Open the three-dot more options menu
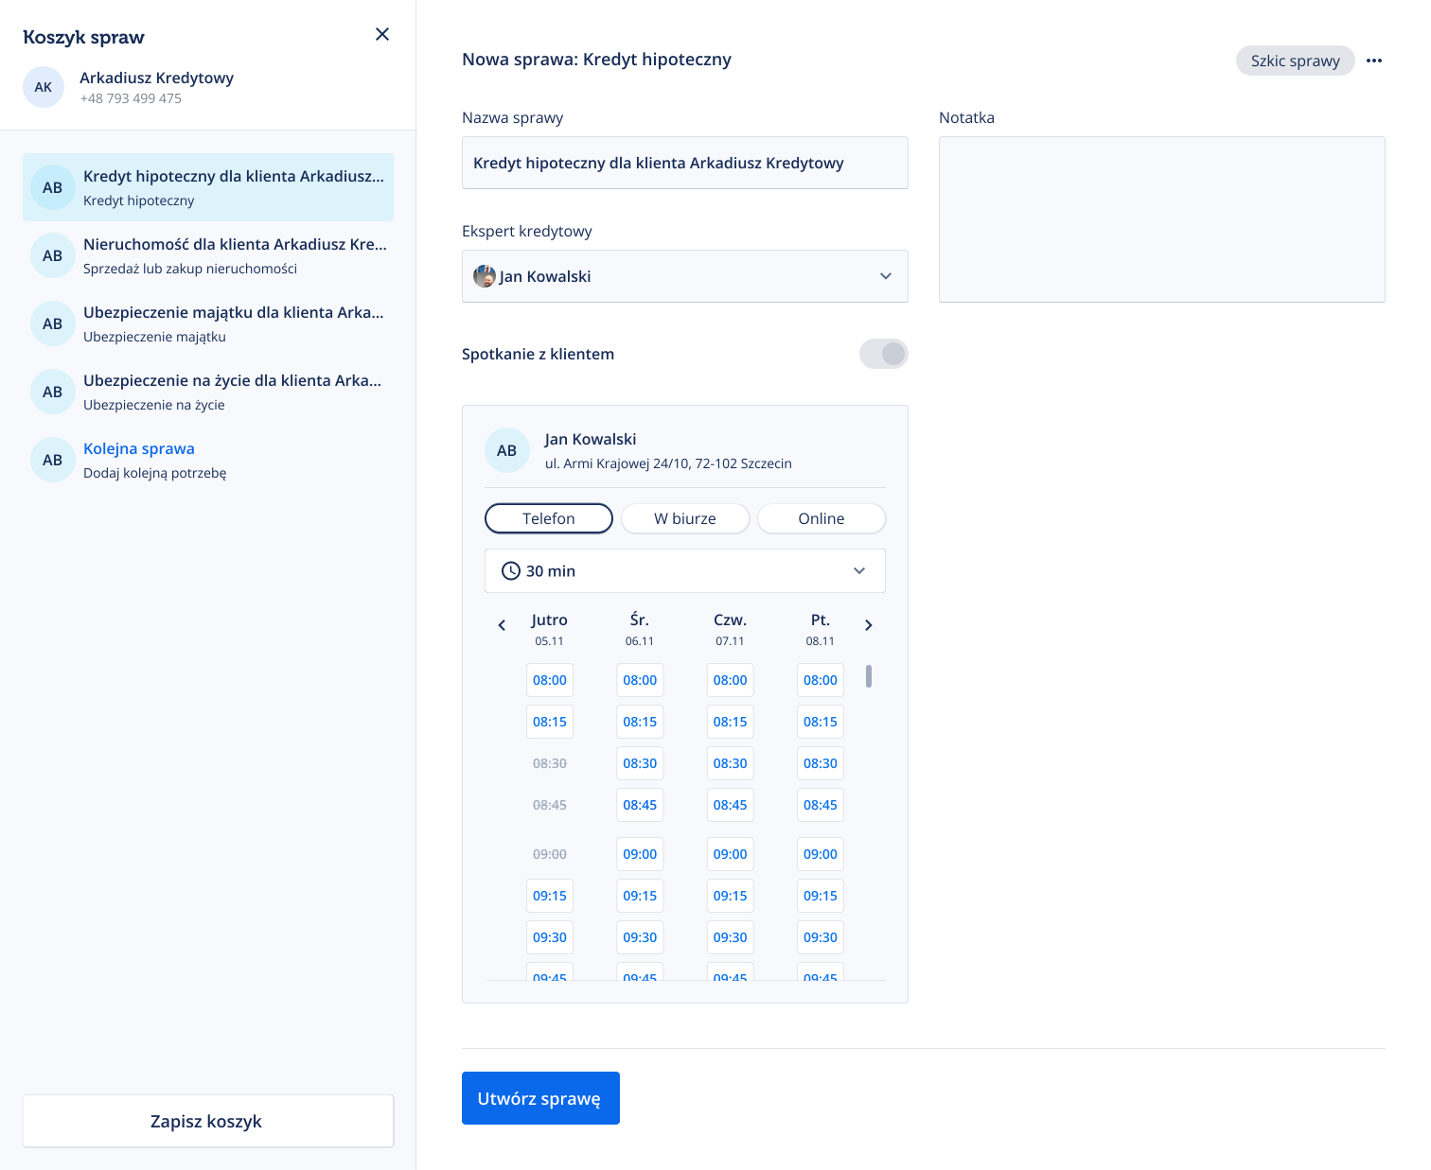1431x1170 pixels. point(1374,61)
